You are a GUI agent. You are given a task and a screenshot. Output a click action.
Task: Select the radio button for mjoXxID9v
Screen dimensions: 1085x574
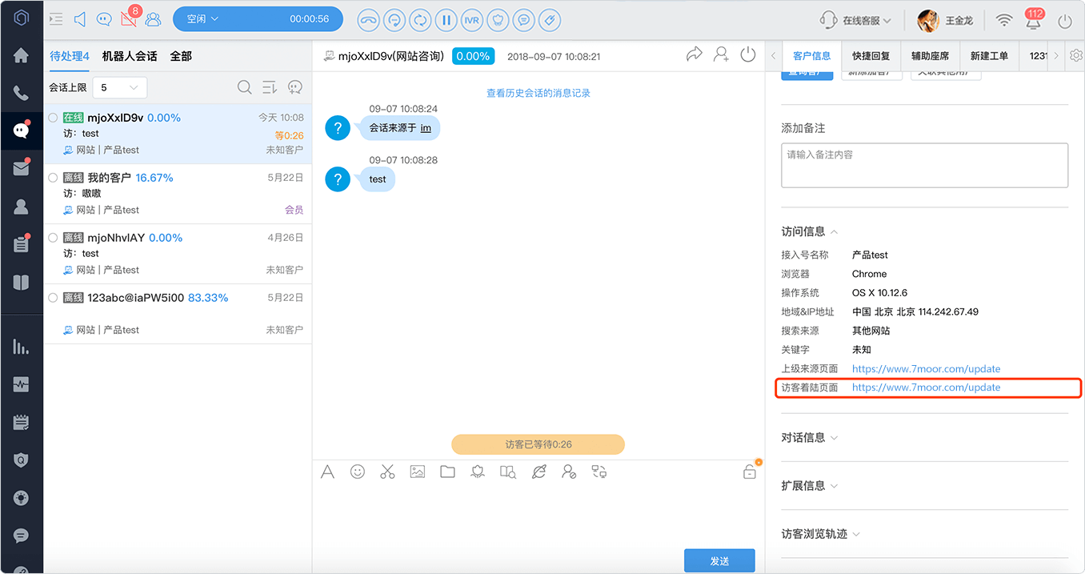click(53, 118)
